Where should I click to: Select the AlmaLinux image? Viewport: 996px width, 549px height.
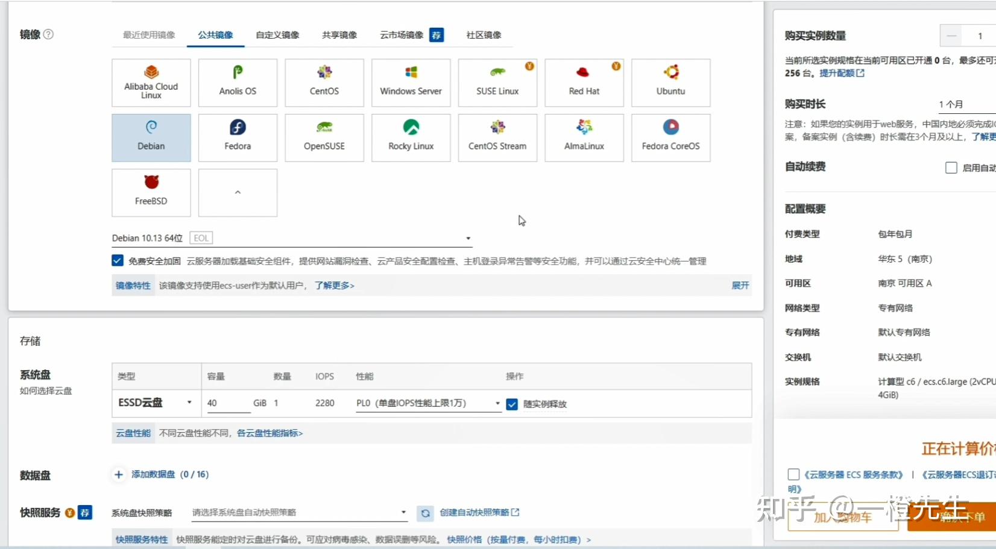(584, 138)
